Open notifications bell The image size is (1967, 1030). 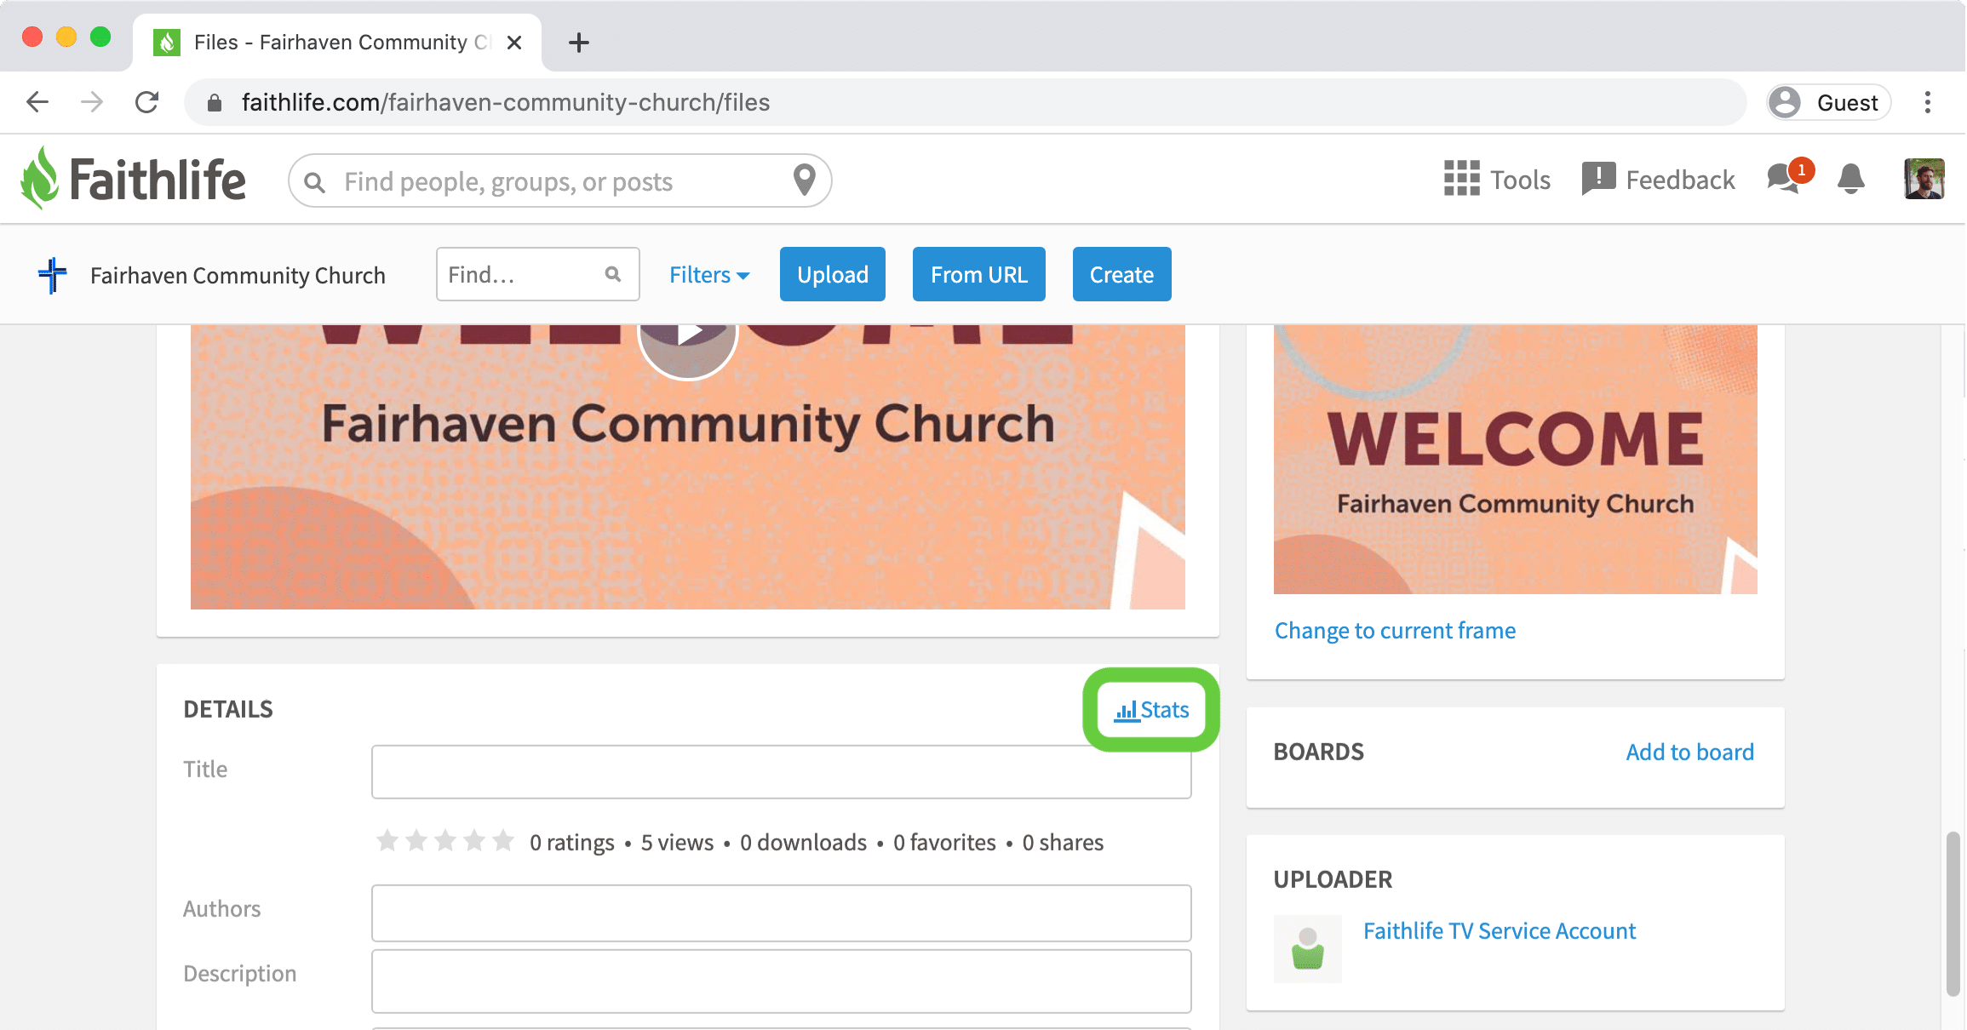point(1851,179)
